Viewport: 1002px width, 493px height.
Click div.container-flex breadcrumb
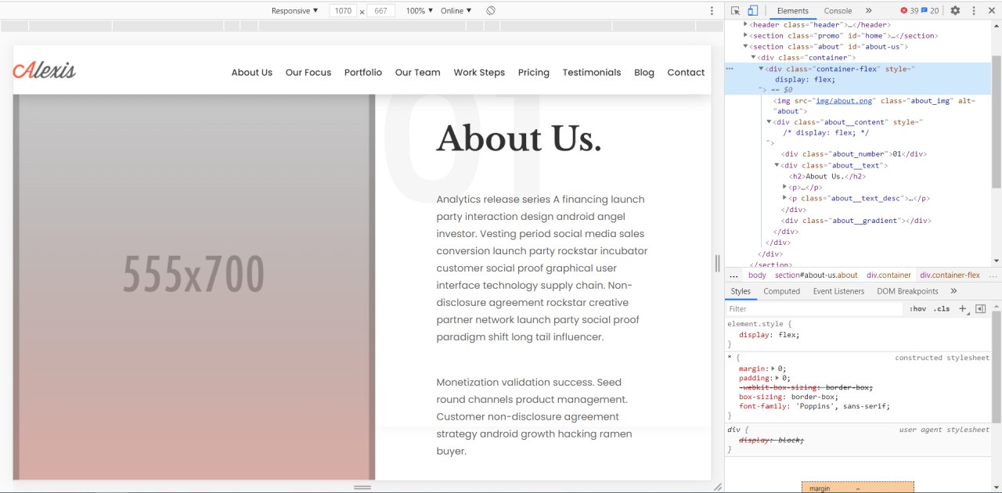pyautogui.click(x=950, y=275)
